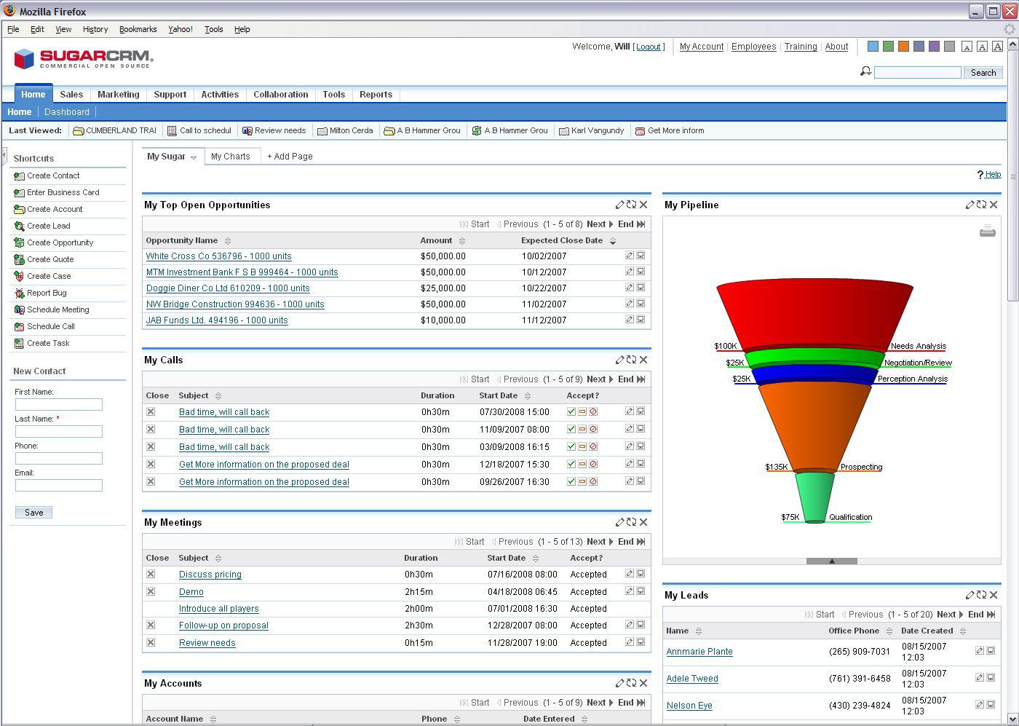Sort opportunities by the Amount column arrows
The height and width of the screenshot is (726, 1019).
click(x=462, y=241)
